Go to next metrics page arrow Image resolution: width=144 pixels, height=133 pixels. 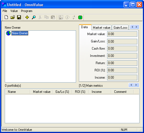pyautogui.click(x=136, y=85)
